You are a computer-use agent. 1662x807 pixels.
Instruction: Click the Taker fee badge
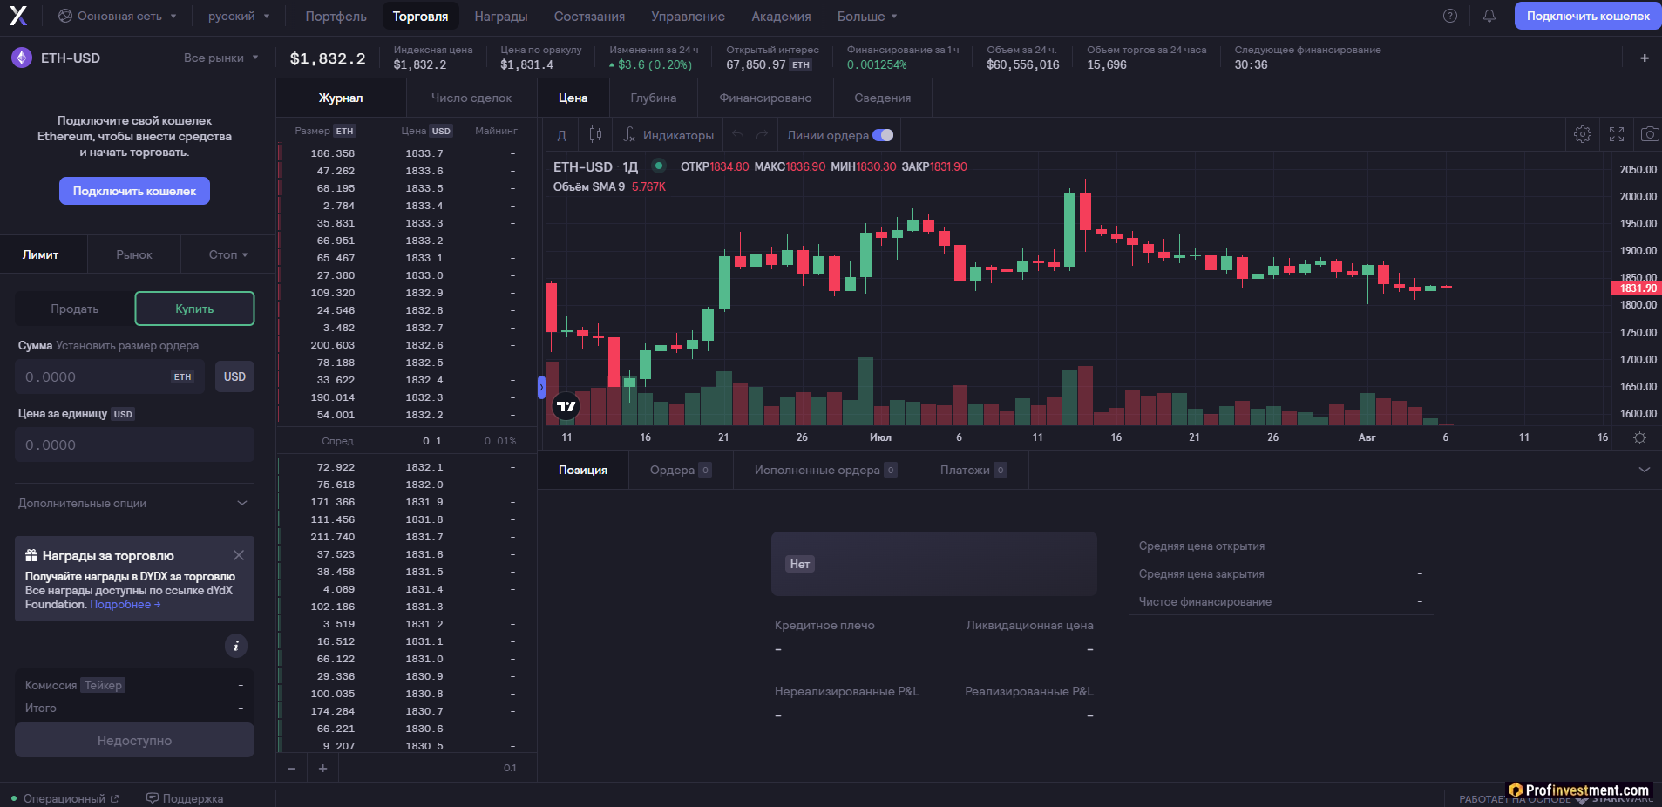103,685
